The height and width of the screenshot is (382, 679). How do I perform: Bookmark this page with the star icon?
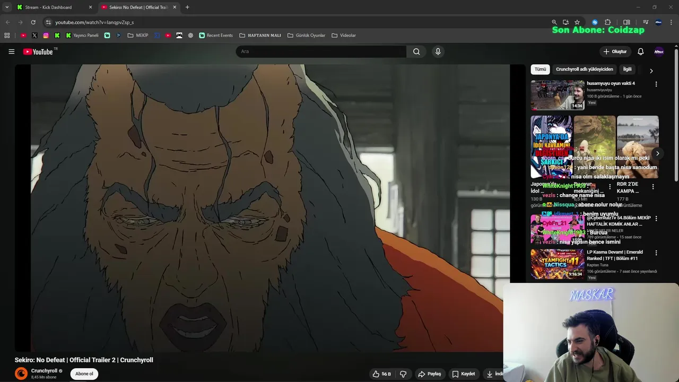click(577, 22)
